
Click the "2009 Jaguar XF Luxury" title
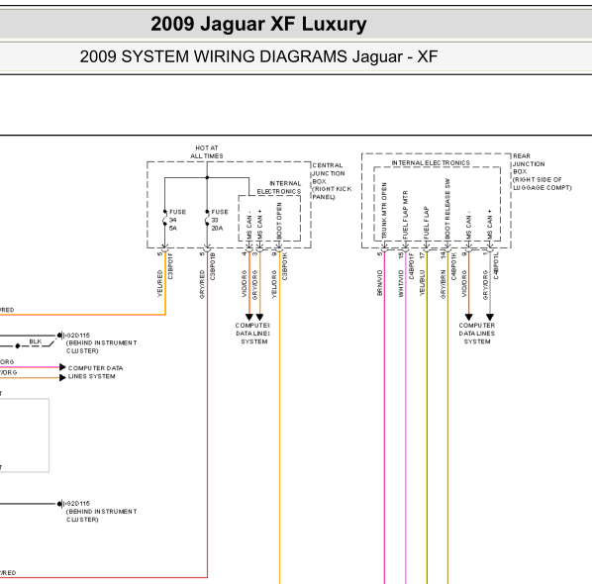coord(258,24)
